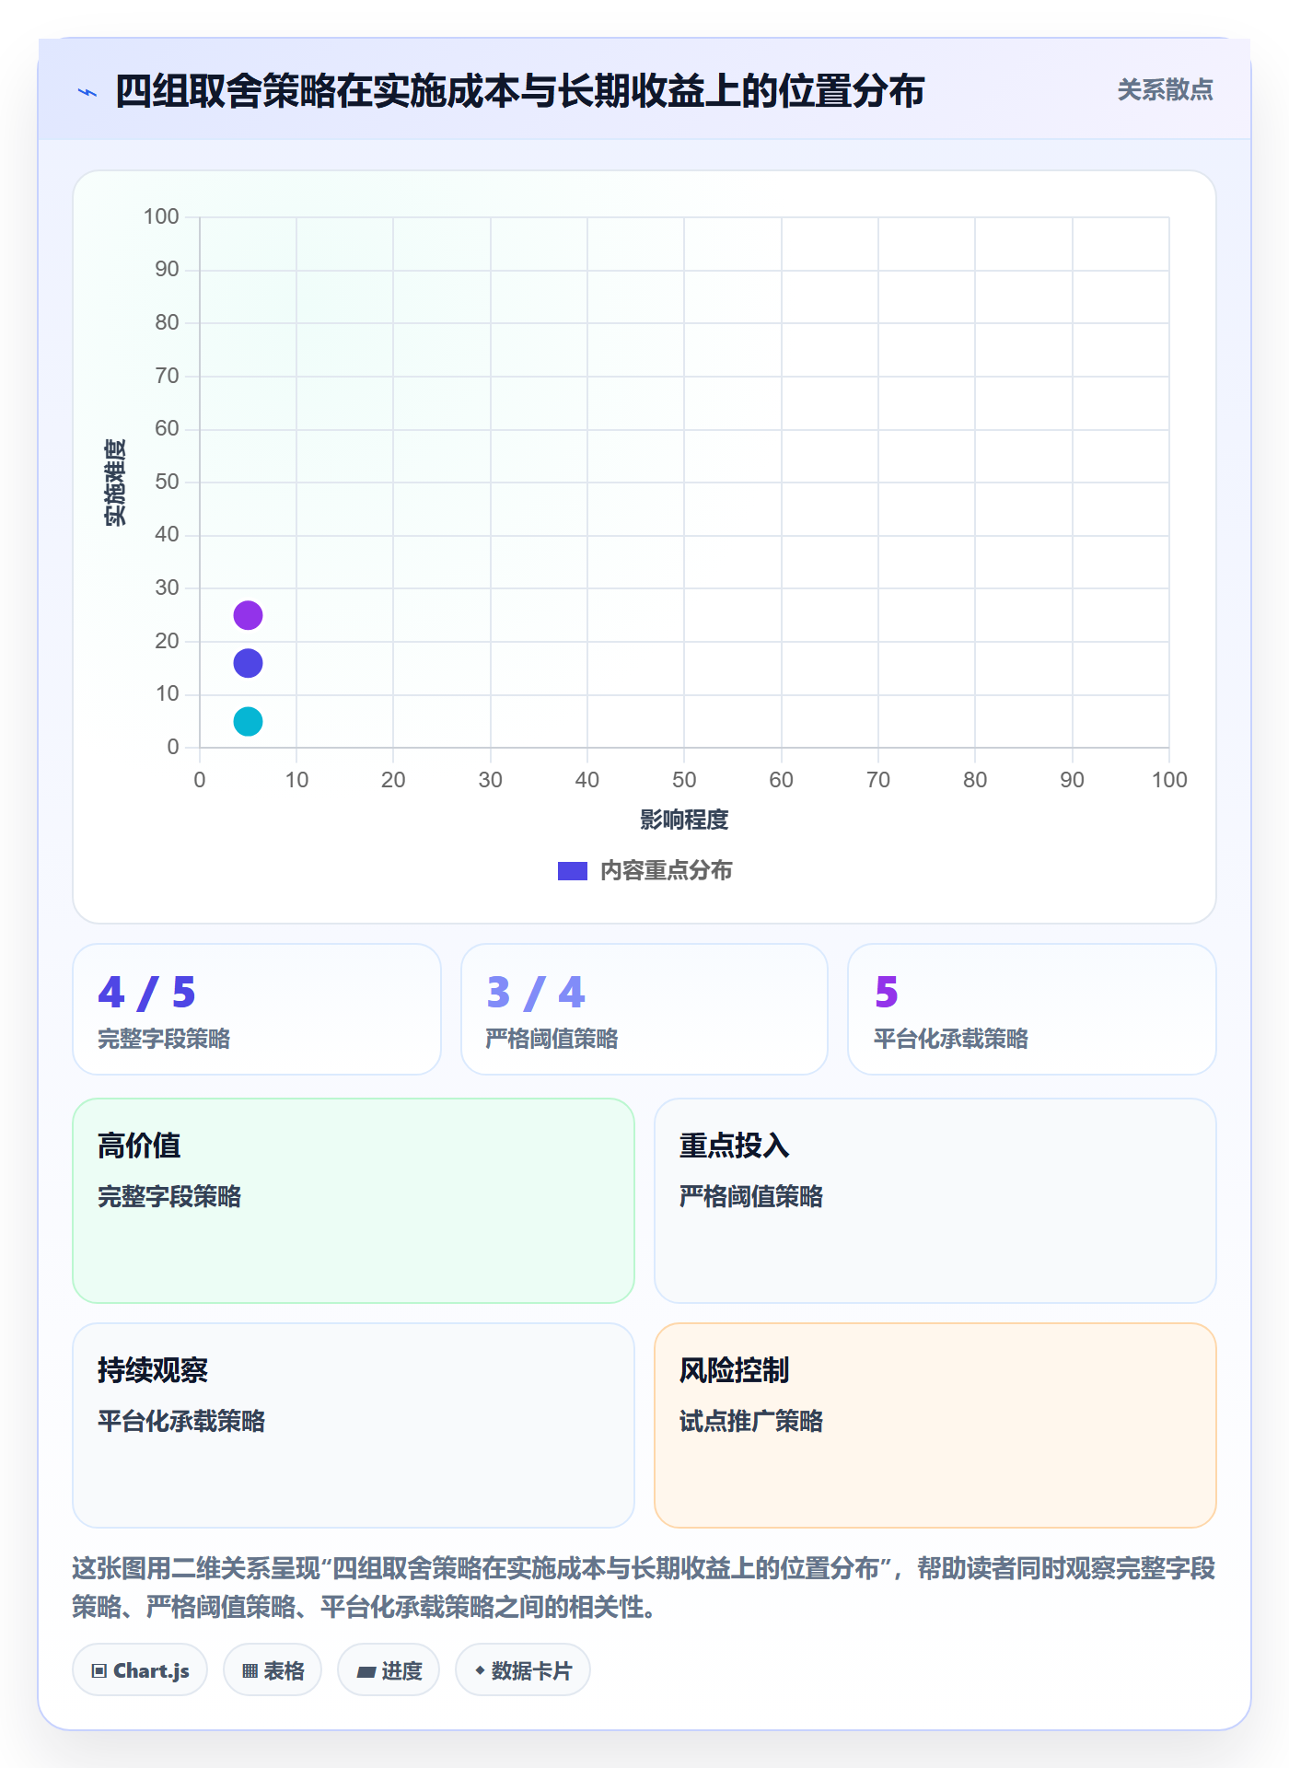Click 严格阈值策略 inside the 重点投入 card

click(751, 1196)
